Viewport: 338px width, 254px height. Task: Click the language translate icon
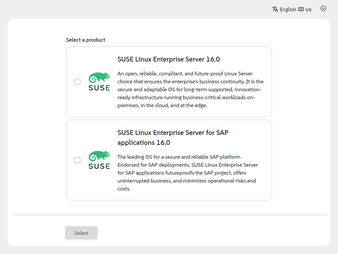click(275, 9)
